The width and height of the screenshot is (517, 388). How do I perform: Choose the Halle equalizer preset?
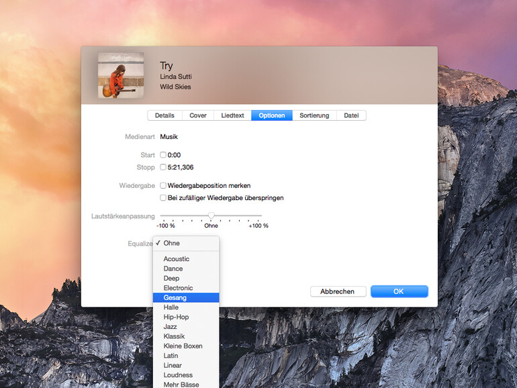click(x=186, y=307)
